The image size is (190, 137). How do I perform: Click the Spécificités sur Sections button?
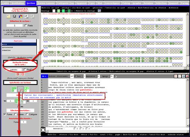pyautogui.click(x=20, y=83)
